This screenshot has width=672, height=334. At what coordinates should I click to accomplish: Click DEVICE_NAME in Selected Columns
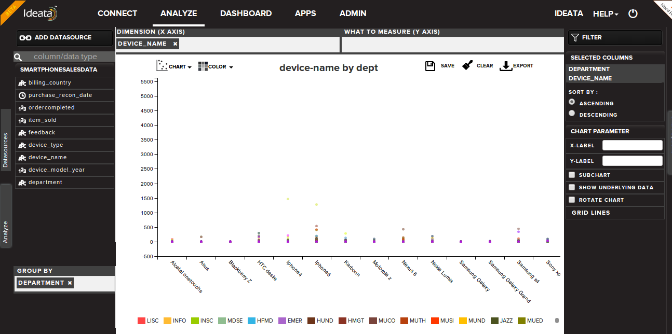point(590,78)
